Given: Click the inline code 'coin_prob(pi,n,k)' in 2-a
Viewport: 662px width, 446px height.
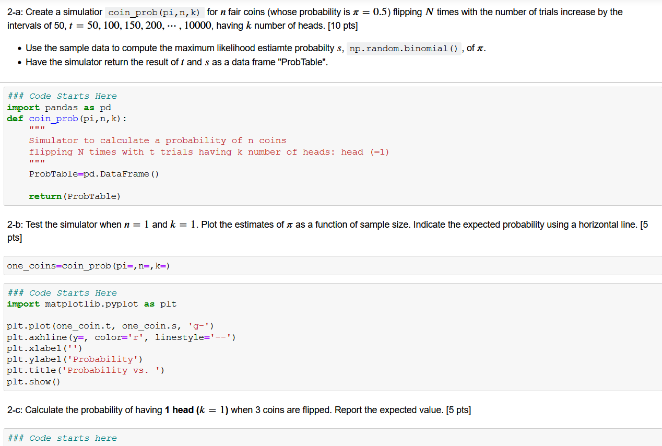Looking at the screenshot, I should 155,12.
